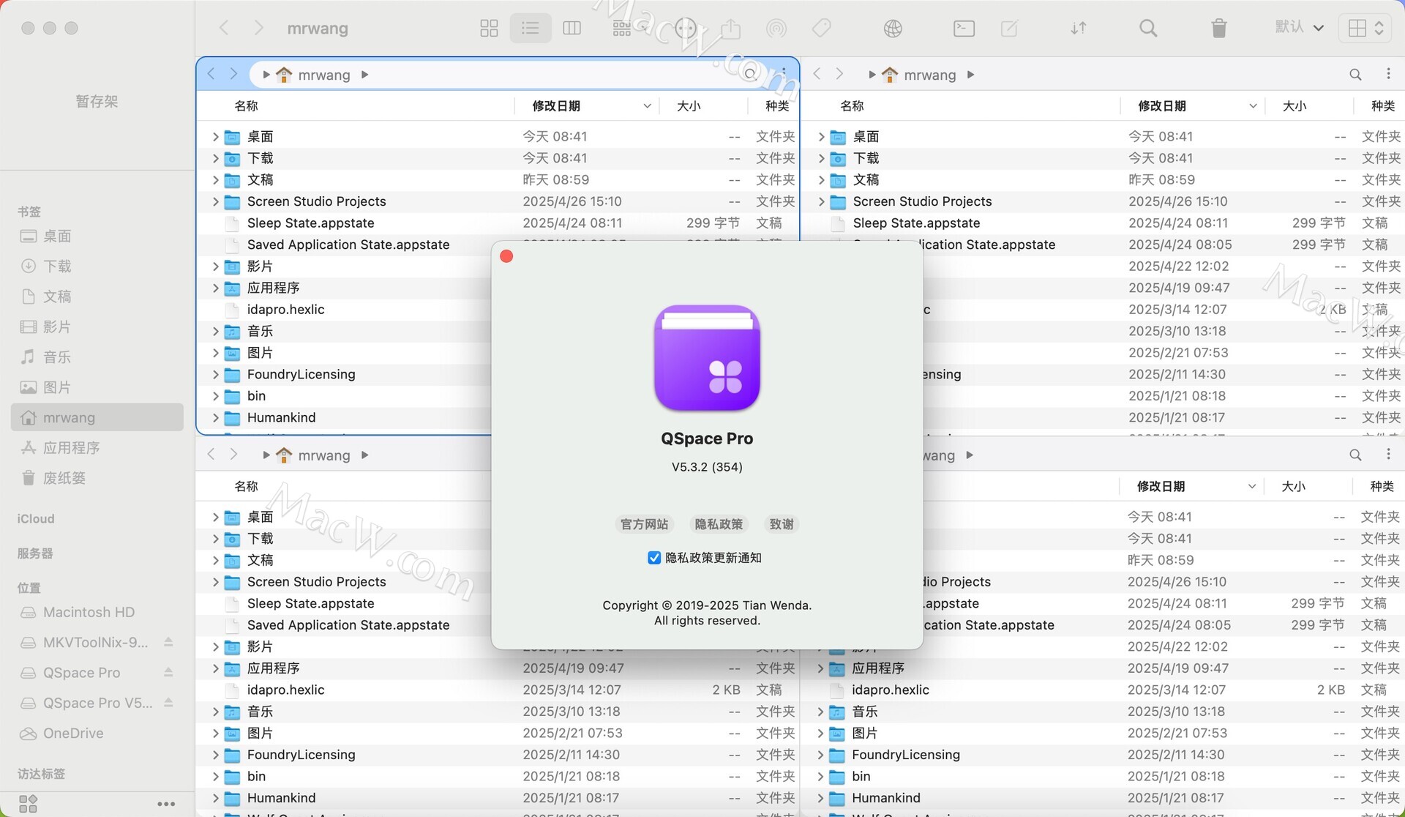Viewport: 1405px width, 817px height.
Task: Toggle 隐私政策更新通知 checkbox
Action: click(x=654, y=558)
